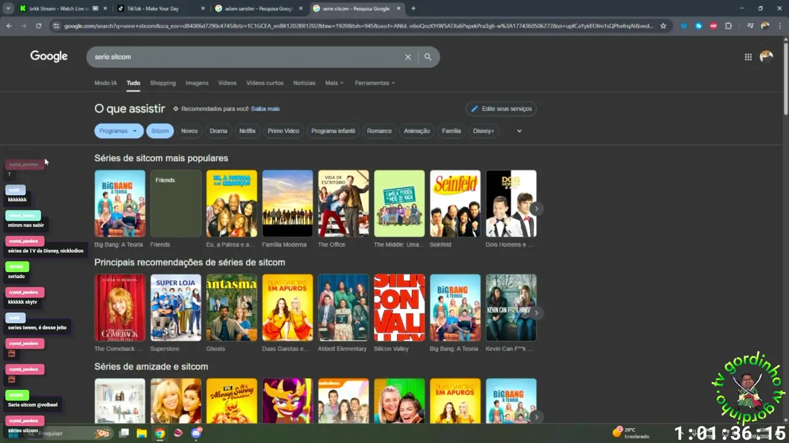Switch to the Imagens results tab
This screenshot has width=789, height=443.
197,83
